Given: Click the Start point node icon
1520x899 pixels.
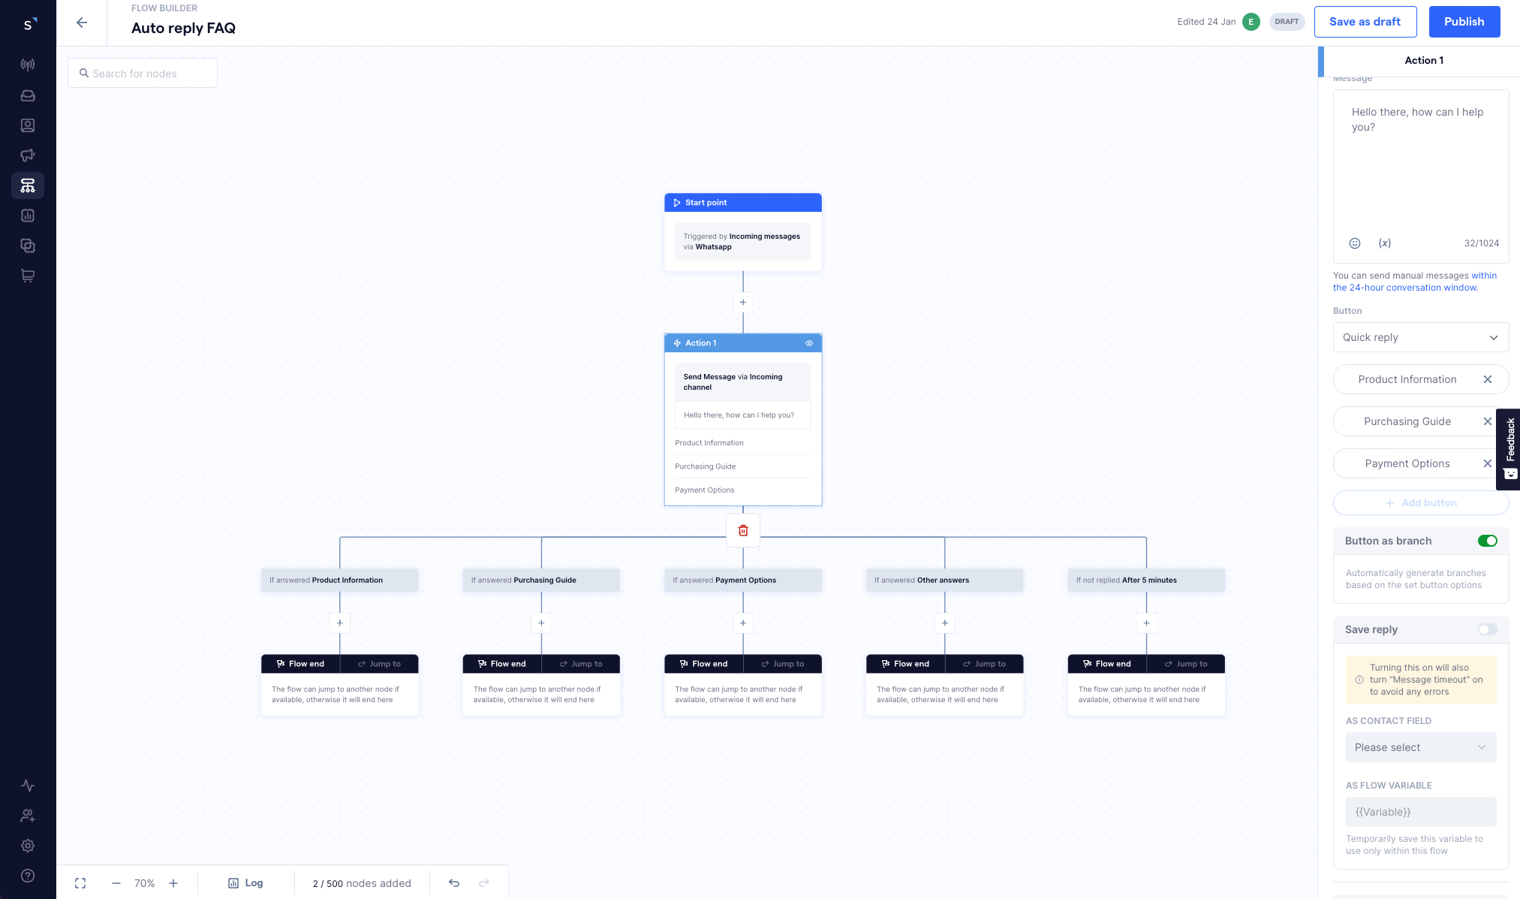Looking at the screenshot, I should (677, 202).
